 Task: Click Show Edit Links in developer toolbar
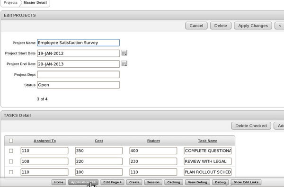[246, 182]
